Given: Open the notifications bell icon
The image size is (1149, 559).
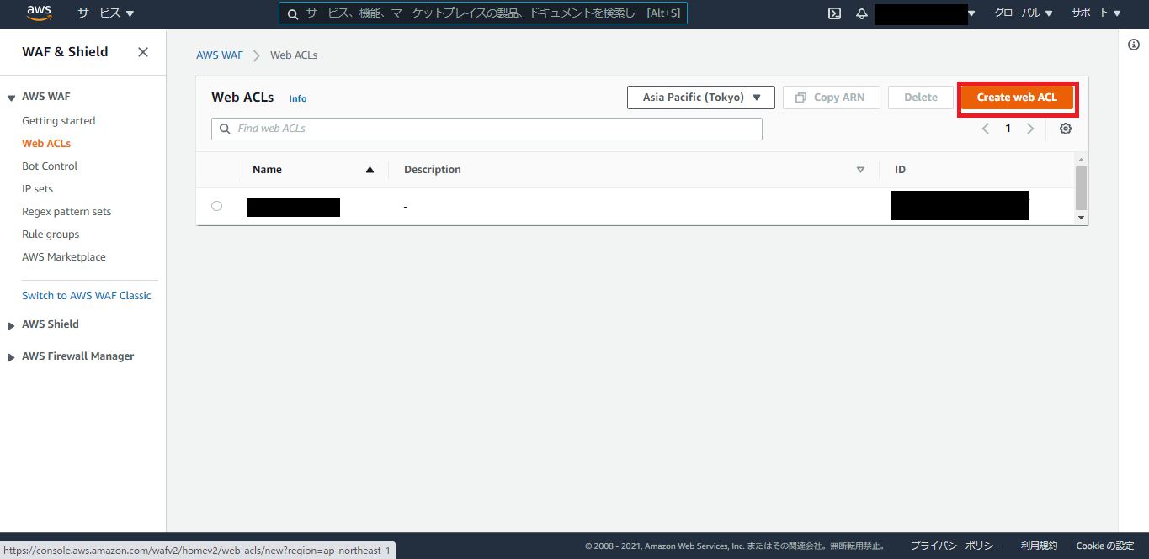Looking at the screenshot, I should [x=861, y=13].
